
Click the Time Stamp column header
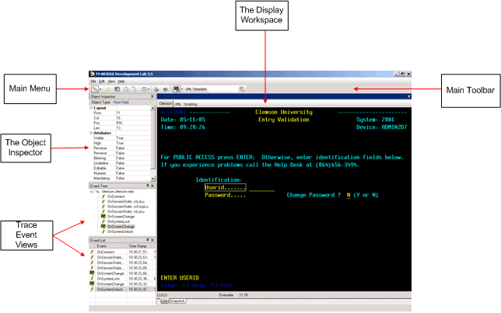140,246
